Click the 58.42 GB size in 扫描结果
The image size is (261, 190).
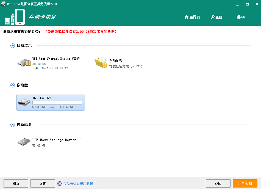pos(39,64)
